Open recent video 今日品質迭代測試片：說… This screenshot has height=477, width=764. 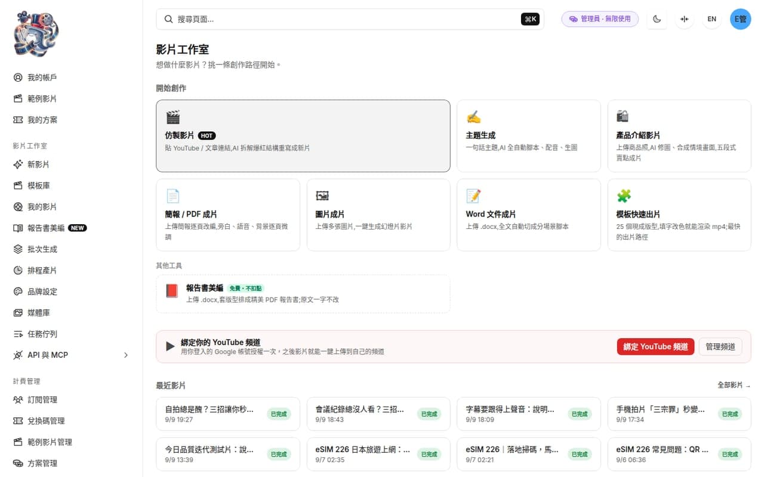coord(228,454)
